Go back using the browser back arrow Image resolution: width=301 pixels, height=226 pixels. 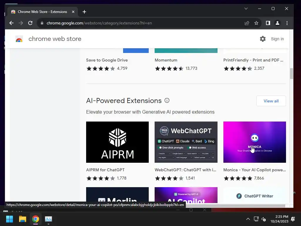click(x=11, y=23)
